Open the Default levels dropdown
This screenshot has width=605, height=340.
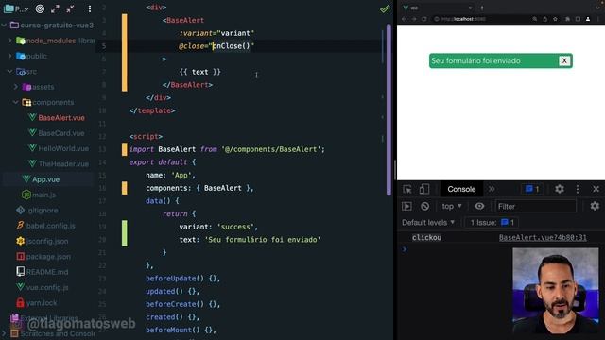428,223
